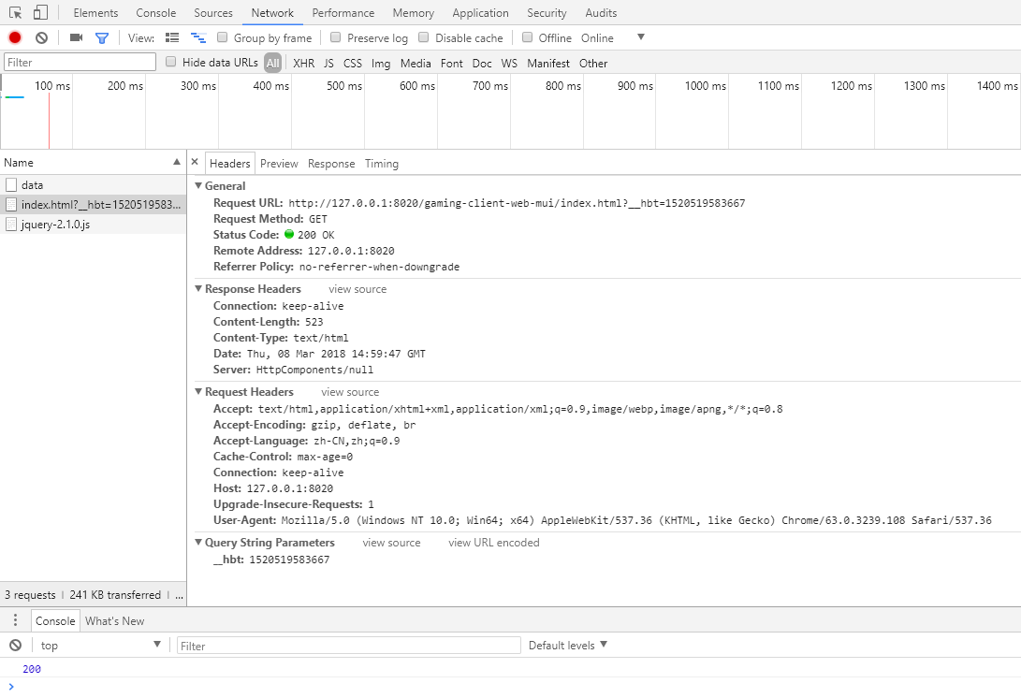Screen dimensions: 1021x698
Task: Open the Timing tab of the request
Action: (x=381, y=163)
